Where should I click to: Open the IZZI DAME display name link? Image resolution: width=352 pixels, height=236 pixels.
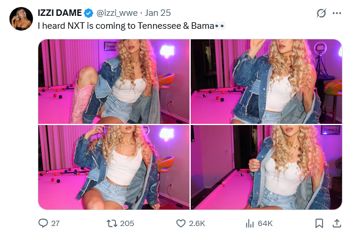[x=59, y=13]
